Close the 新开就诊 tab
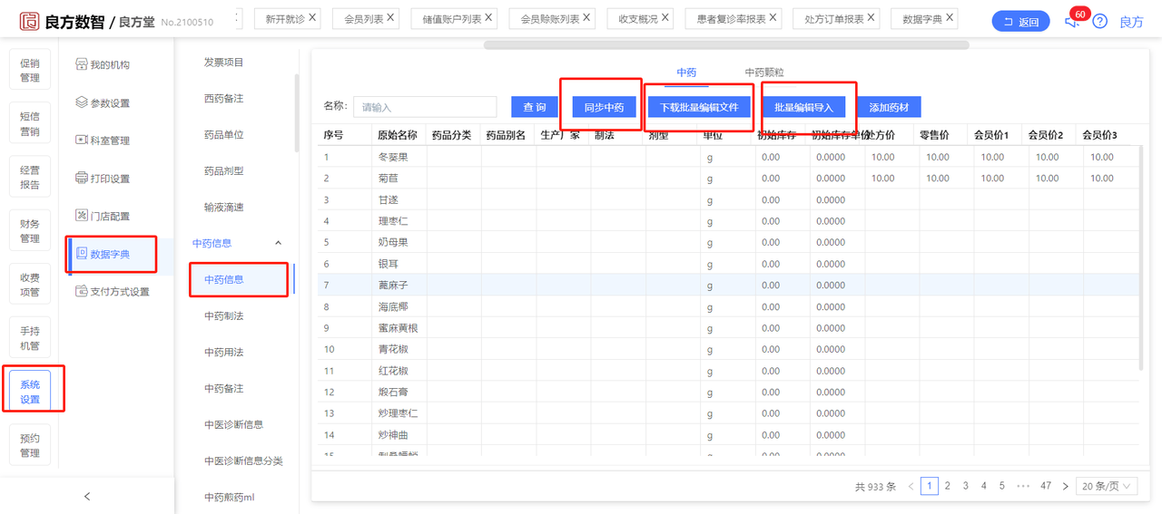This screenshot has height=514, width=1162. (x=313, y=17)
